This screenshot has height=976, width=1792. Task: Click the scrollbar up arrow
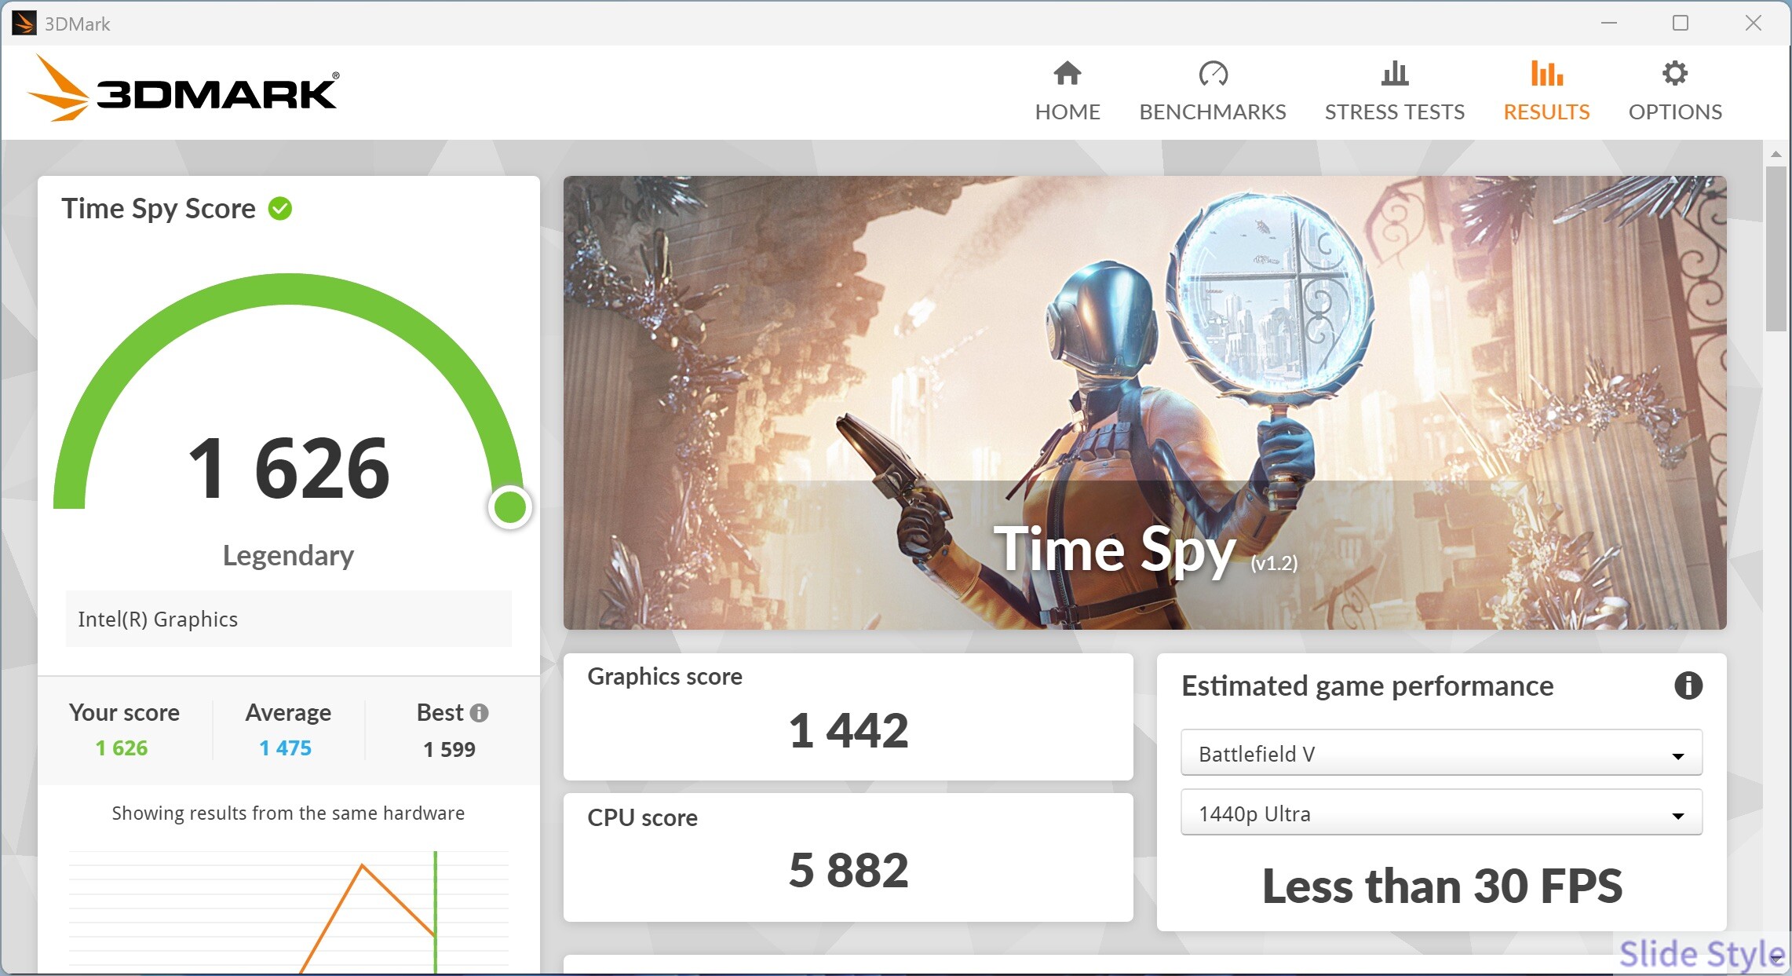click(1776, 155)
